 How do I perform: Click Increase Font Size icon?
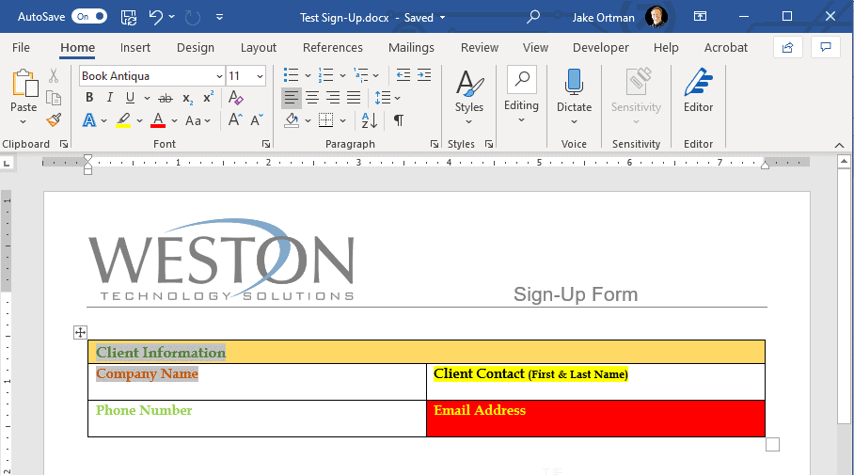coord(235,119)
